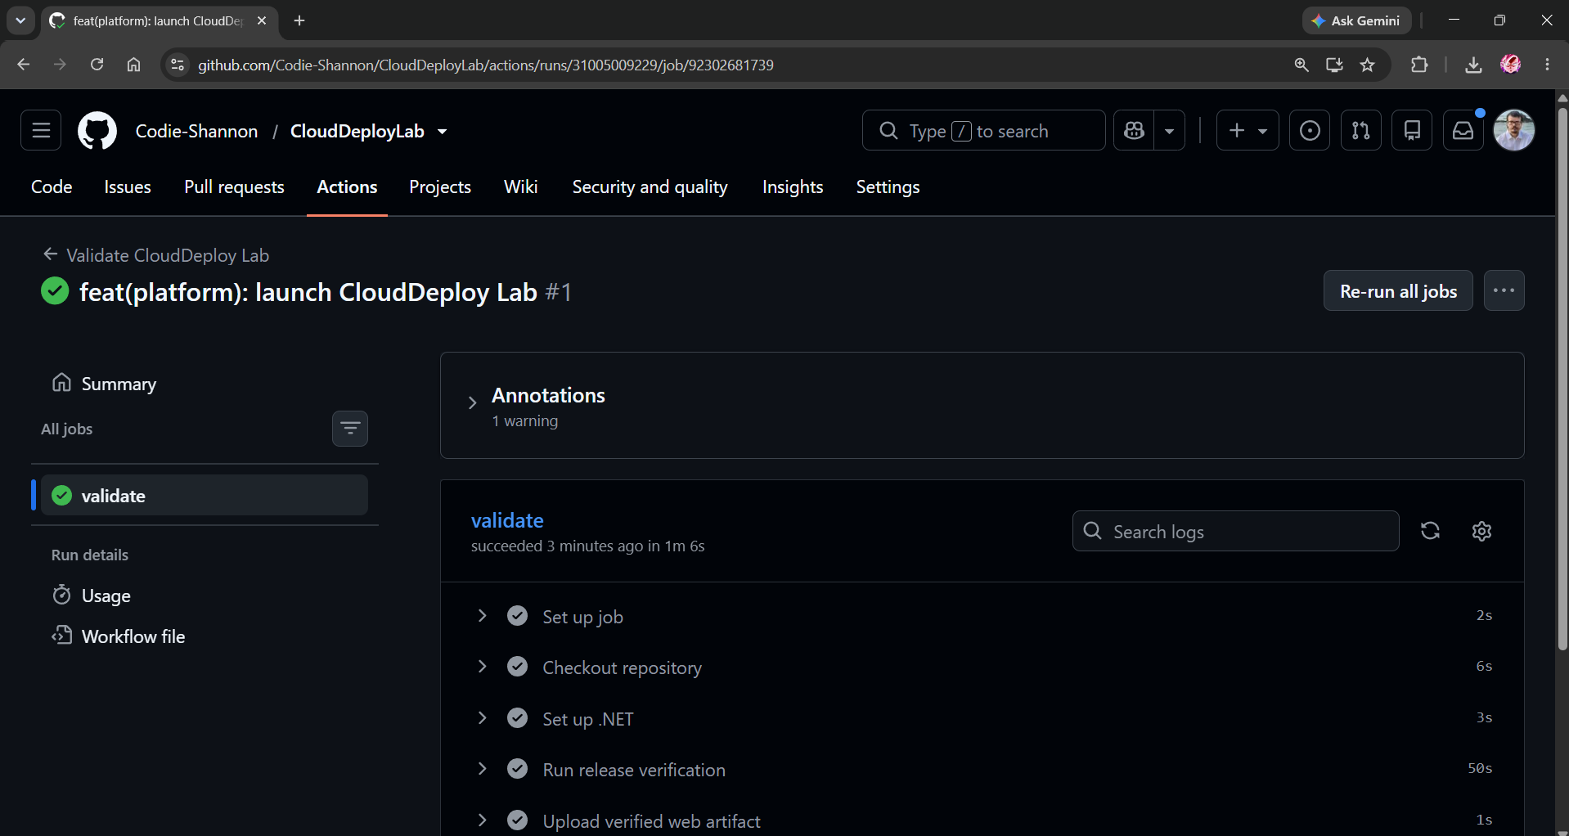Click the Ask Gemini button

pyautogui.click(x=1356, y=20)
